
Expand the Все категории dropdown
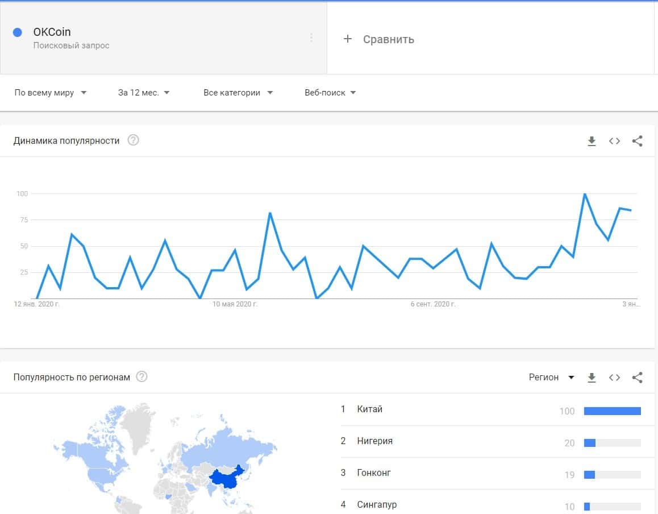(238, 93)
